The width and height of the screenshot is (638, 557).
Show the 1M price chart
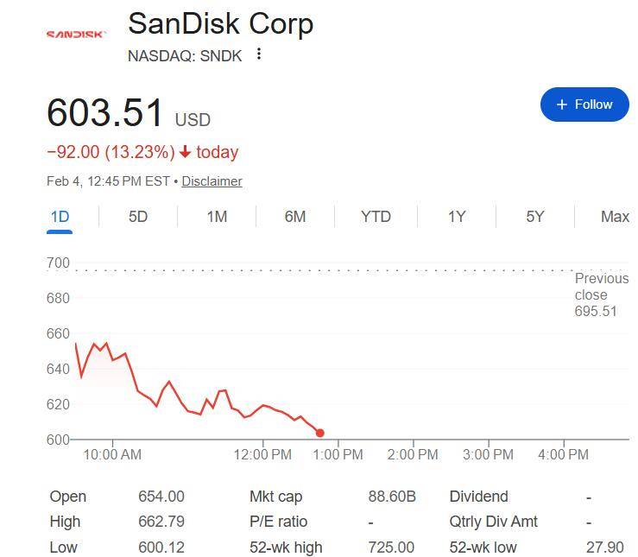pyautogui.click(x=217, y=217)
